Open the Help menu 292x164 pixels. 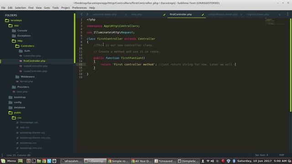pyautogui.click(x=92, y=8)
